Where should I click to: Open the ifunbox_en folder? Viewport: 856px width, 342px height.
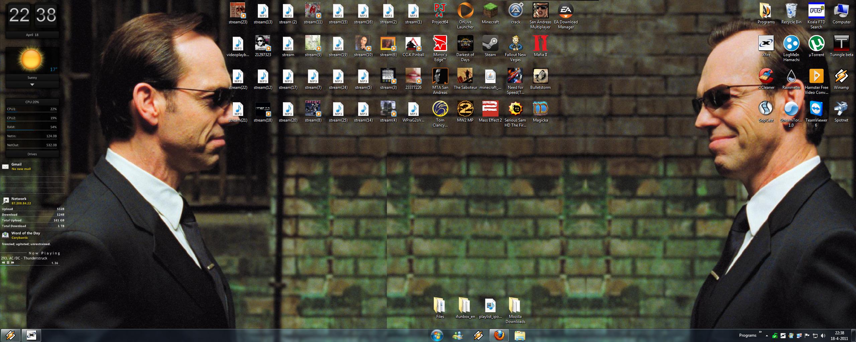(465, 308)
